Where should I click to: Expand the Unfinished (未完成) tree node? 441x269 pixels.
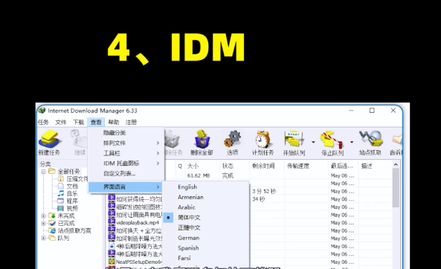(x=43, y=216)
